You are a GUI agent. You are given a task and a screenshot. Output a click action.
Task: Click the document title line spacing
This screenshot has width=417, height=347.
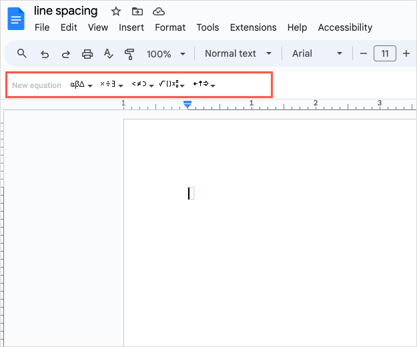65,11
